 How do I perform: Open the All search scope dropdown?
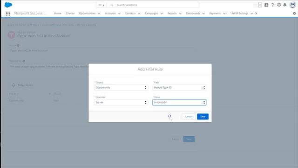102,5
